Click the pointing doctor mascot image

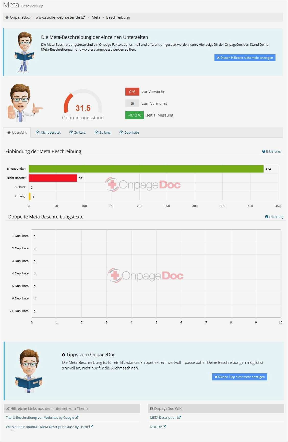(x=25, y=103)
